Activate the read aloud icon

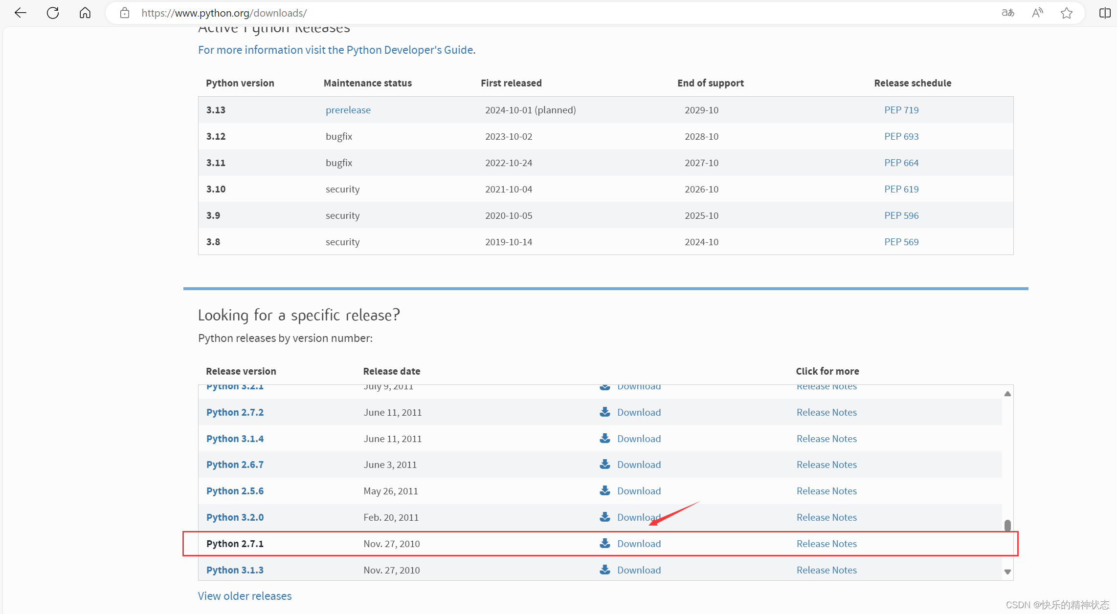pos(1037,13)
